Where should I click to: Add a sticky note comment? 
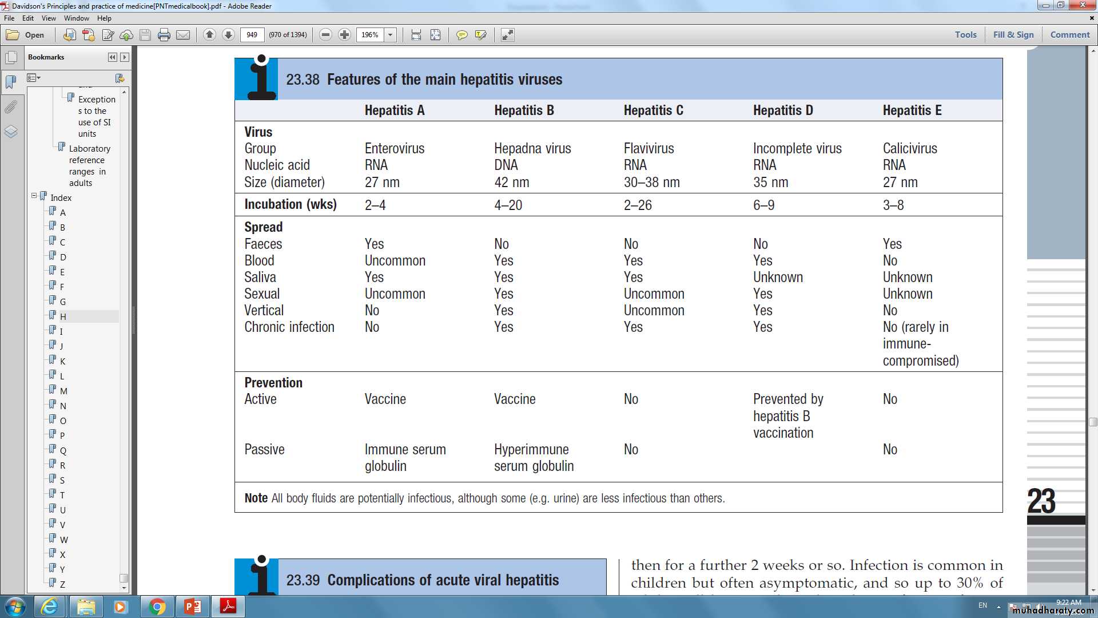point(462,35)
